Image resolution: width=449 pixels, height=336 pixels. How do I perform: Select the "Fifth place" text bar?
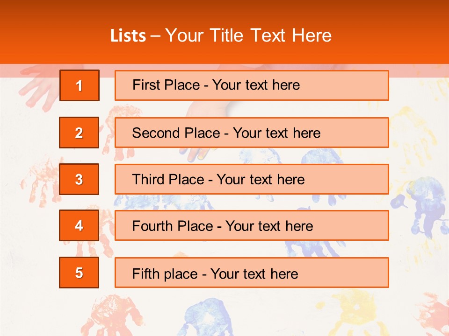(x=252, y=273)
